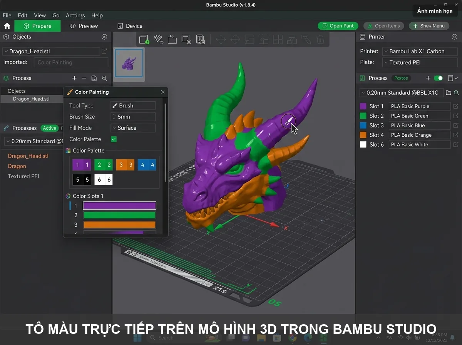Click the folder icon beside 0.20mm Standard @BBL X1C
Viewport: 462px width, 345px height.
click(448, 93)
